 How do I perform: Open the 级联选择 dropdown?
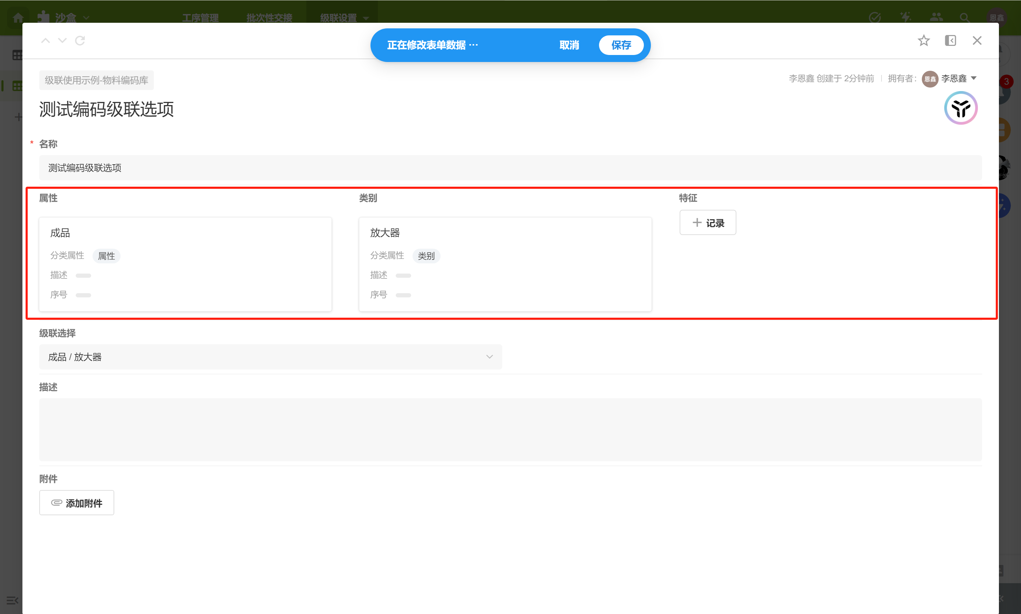click(x=270, y=357)
